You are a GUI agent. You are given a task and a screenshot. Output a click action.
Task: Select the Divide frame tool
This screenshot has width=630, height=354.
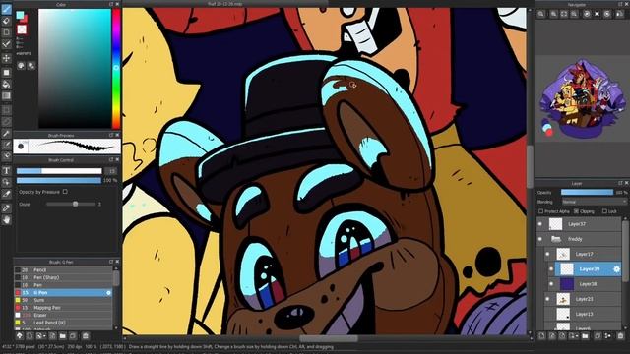point(7,194)
